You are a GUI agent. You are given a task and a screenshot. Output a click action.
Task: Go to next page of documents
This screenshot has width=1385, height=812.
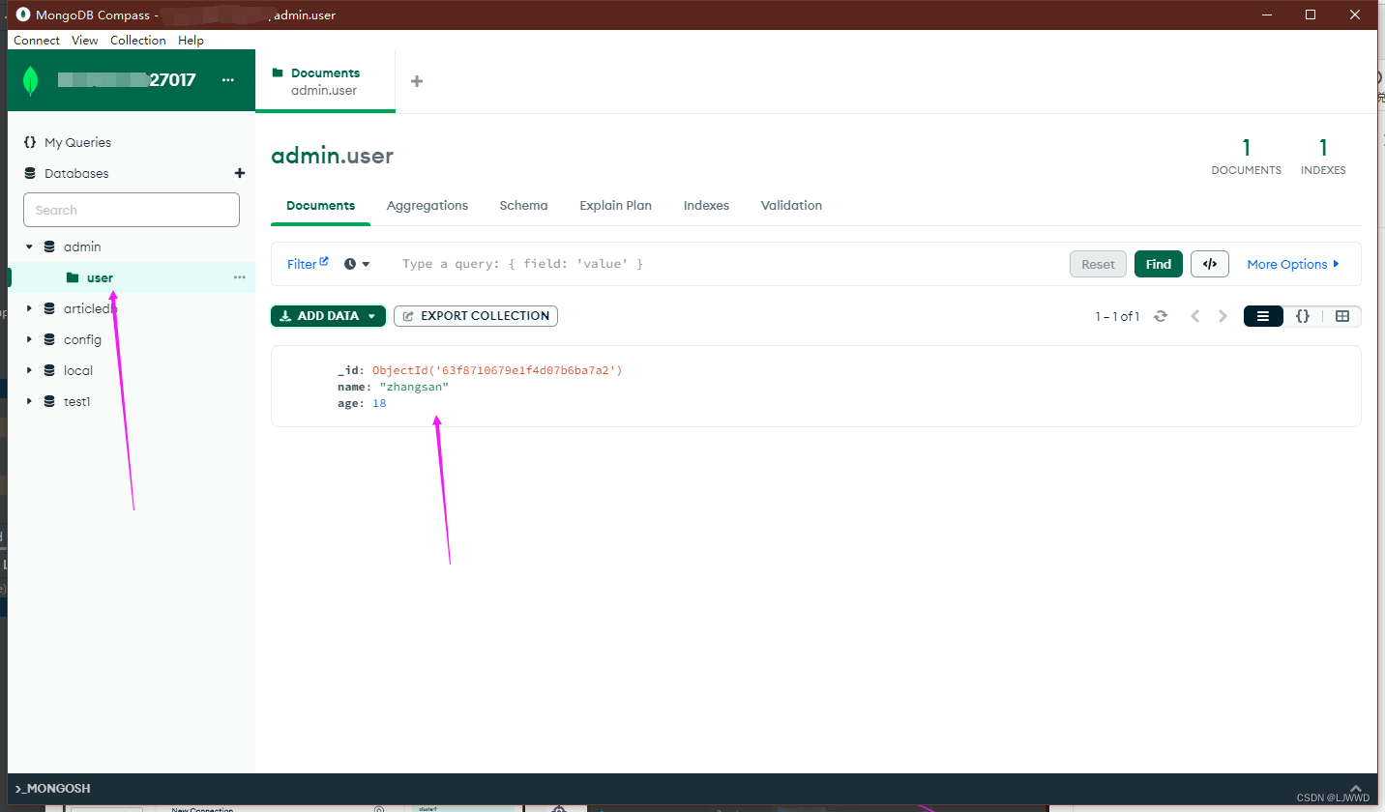(x=1223, y=316)
